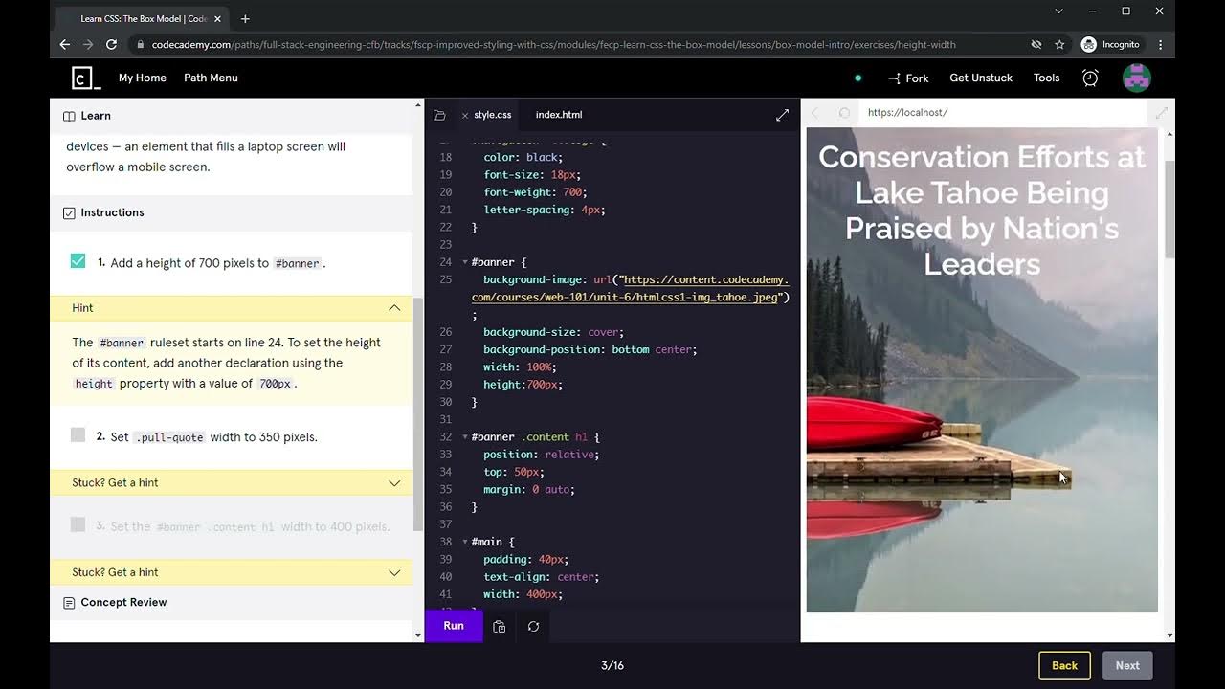Open the Path Menu

211,78
